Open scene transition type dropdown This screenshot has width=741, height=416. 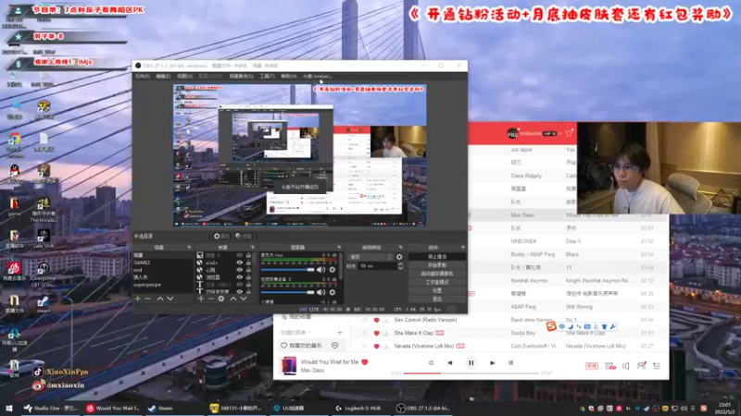pyautogui.click(x=370, y=257)
